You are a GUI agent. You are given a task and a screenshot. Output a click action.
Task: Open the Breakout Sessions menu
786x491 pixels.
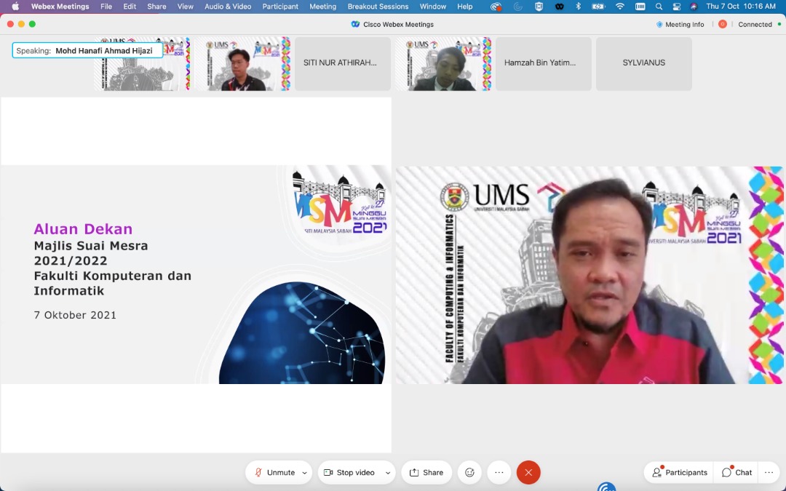378,7
